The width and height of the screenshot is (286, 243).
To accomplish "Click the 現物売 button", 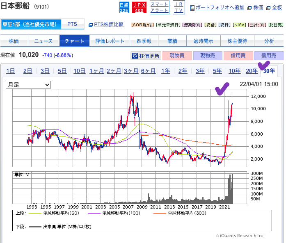I will click(208, 56).
